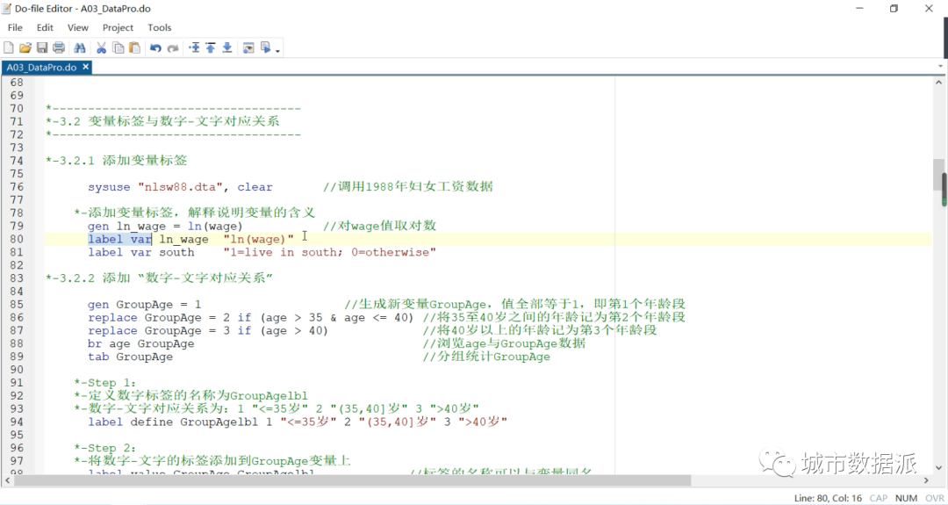Click the "ln(wage)" string on line 80
This screenshot has width=948, height=505.
(x=258, y=240)
